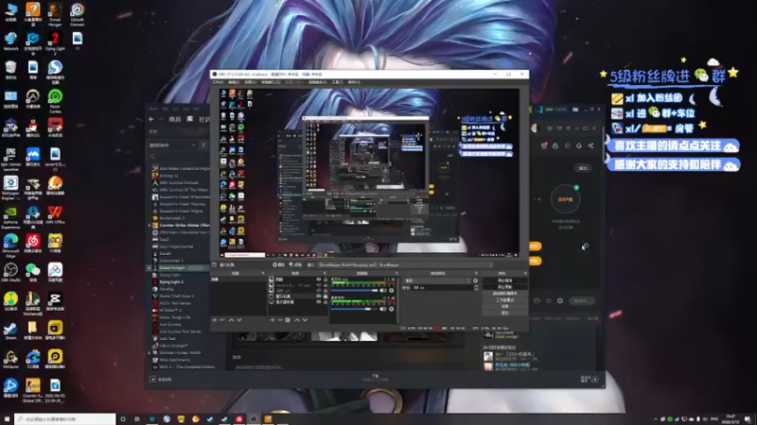Remove selected source with minus icon
This screenshot has width=757, height=425.
[x=280, y=320]
